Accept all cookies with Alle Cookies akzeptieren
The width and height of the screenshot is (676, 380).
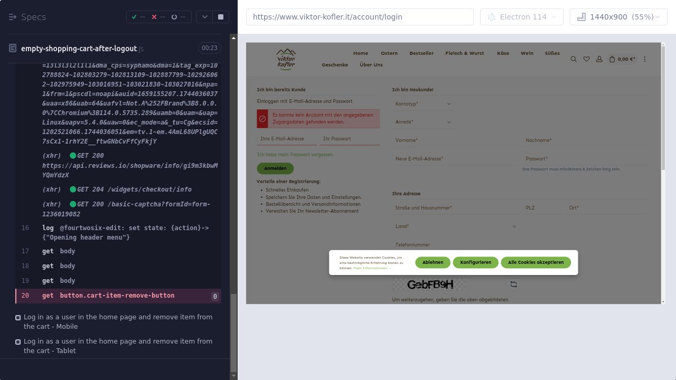[x=536, y=262]
